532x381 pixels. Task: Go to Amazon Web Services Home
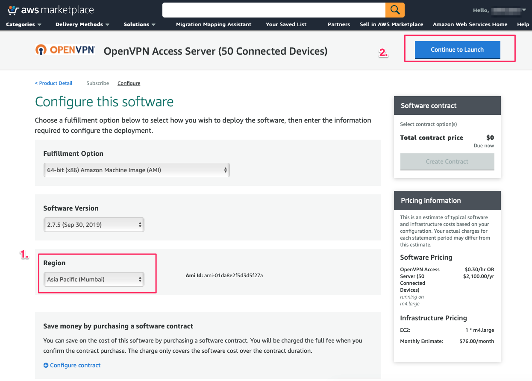[x=470, y=24]
